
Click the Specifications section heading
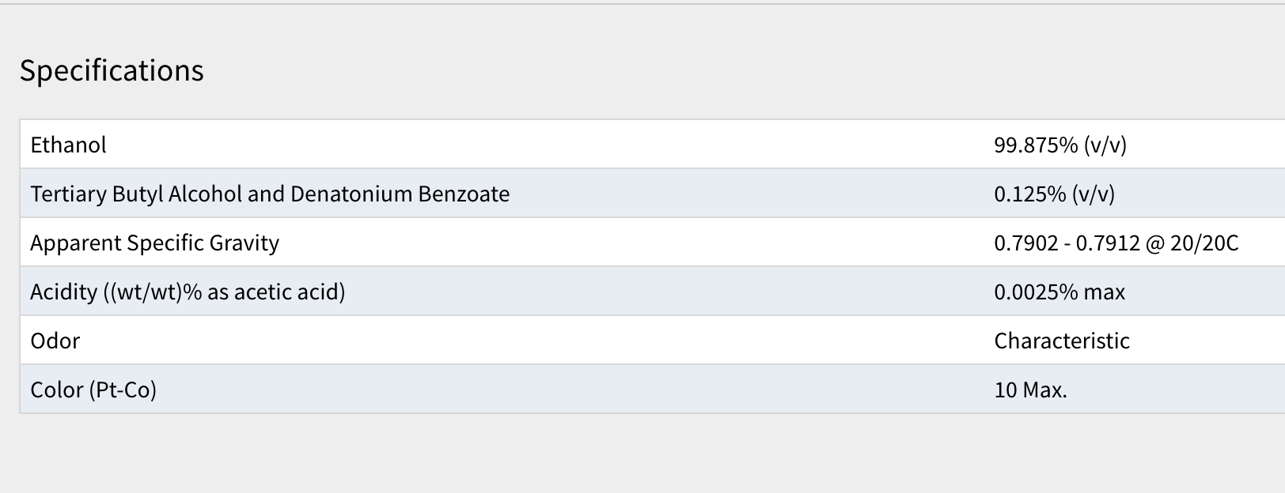[112, 70]
